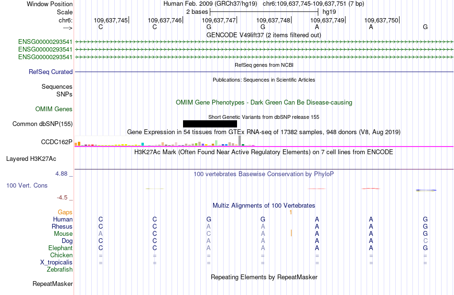Click the orange insertion bar in Mouse row
This screenshot has width=454, height=295.
coord(291,233)
